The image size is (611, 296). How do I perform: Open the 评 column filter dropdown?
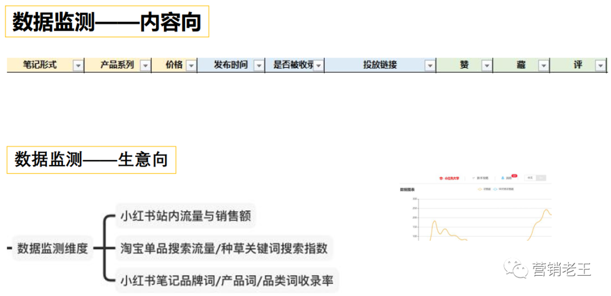click(600, 66)
